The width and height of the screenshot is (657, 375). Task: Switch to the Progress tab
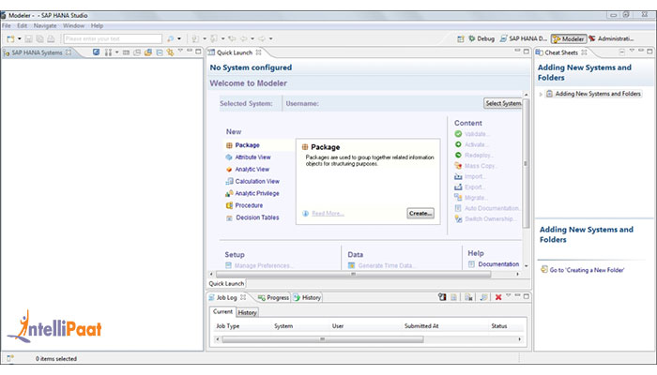(273, 297)
